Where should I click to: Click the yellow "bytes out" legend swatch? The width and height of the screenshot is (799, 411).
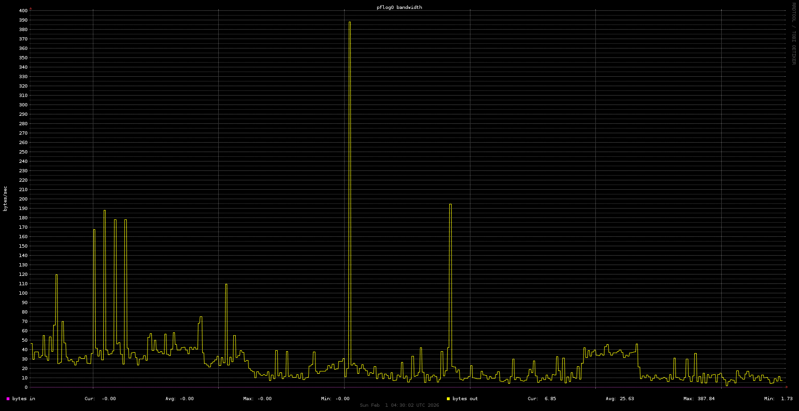pyautogui.click(x=448, y=399)
